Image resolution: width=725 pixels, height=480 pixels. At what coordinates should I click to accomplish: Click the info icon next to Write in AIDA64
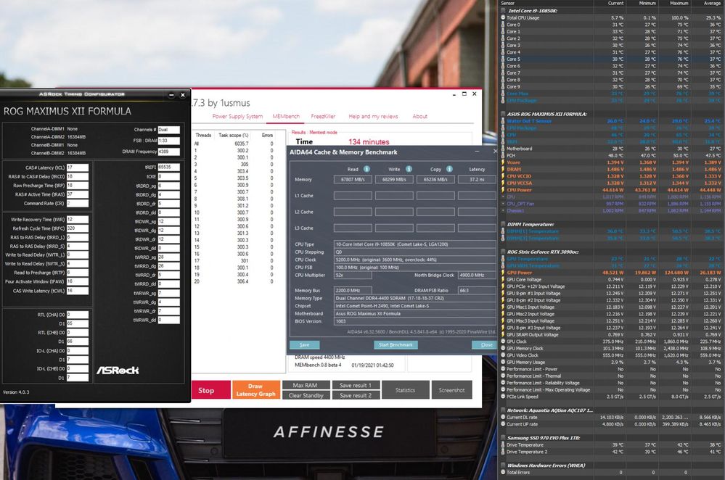[x=409, y=169]
